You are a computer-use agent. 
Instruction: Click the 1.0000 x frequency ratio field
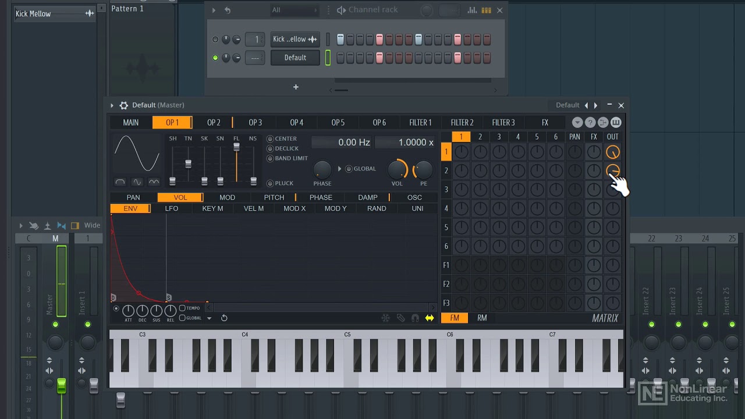click(405, 142)
